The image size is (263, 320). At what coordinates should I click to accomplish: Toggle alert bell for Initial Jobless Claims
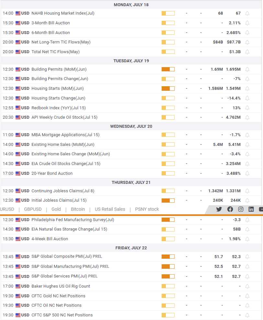[247, 200]
